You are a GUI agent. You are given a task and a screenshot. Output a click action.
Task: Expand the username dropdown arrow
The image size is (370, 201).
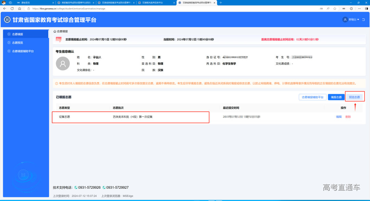tap(358, 20)
